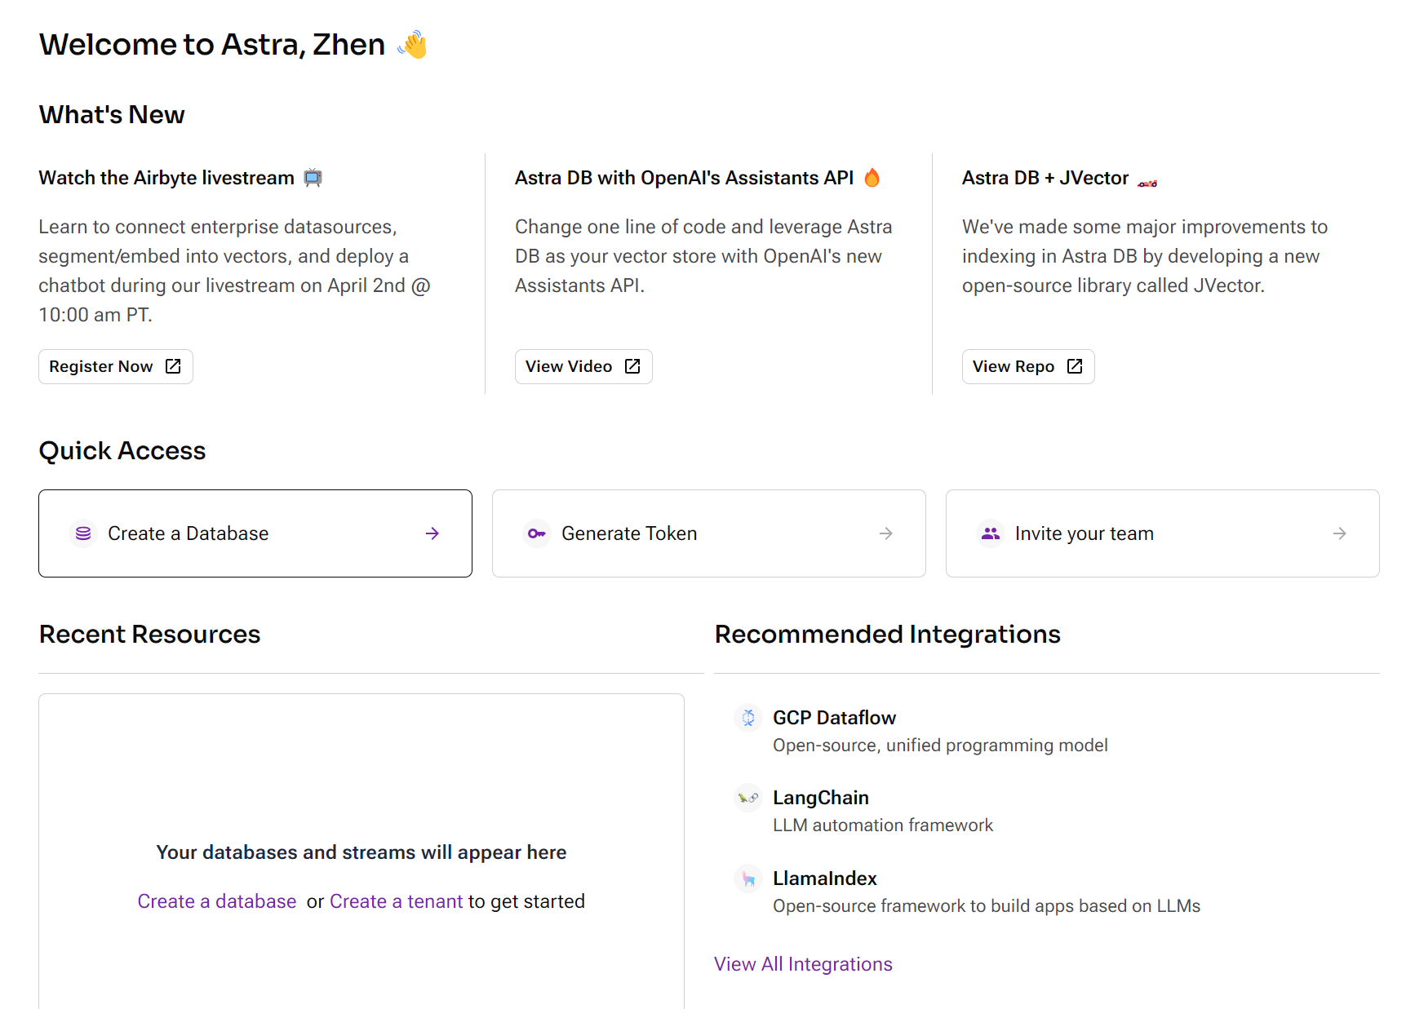Viewport: 1415px width, 1009px height.
Task: Follow the Create a tenant link
Action: (x=396, y=901)
